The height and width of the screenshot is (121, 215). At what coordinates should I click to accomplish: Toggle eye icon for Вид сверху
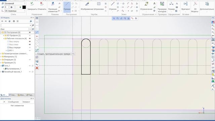pyautogui.click(x=30, y=41)
